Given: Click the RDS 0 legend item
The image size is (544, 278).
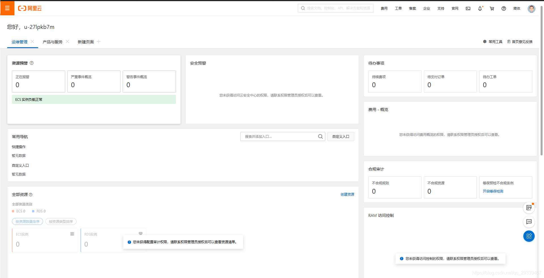Looking at the screenshot, I should (39, 211).
